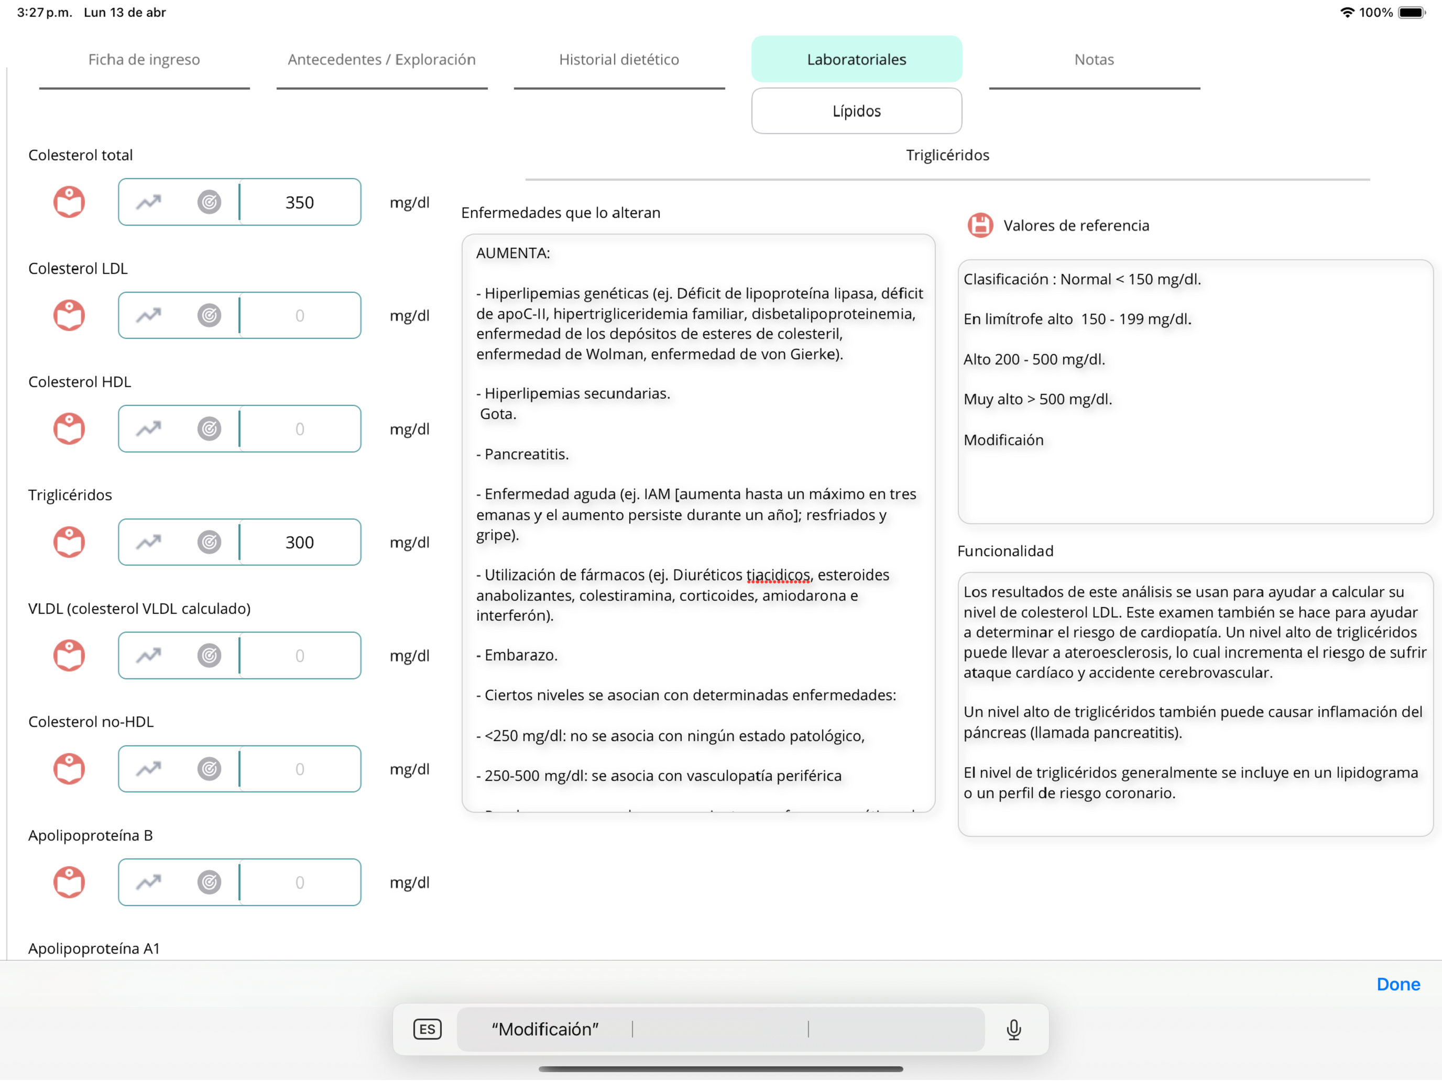Tap the Enfermedades que lo alteran text box
The width and height of the screenshot is (1442, 1081).
coord(698,523)
